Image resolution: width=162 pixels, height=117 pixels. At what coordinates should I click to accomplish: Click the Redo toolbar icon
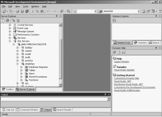(55, 11)
